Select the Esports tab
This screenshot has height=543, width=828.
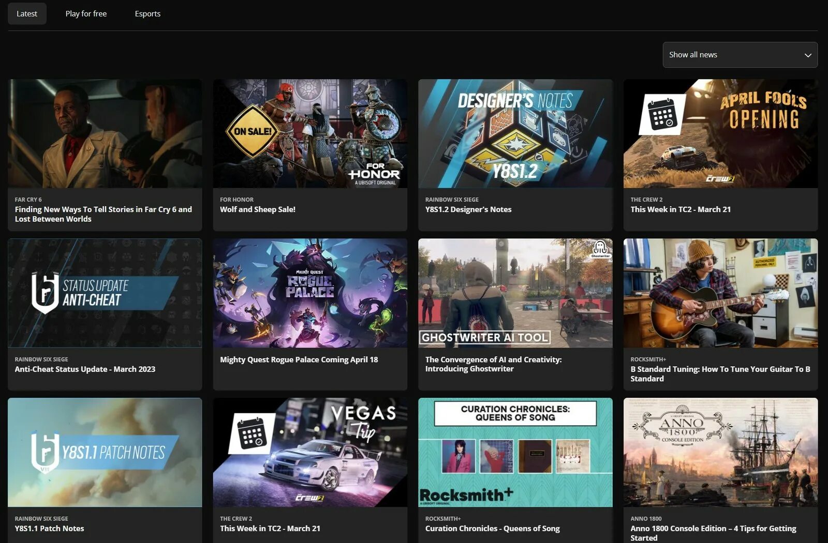coord(147,13)
